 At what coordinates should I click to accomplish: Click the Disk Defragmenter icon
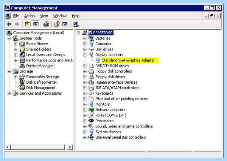tap(22, 82)
